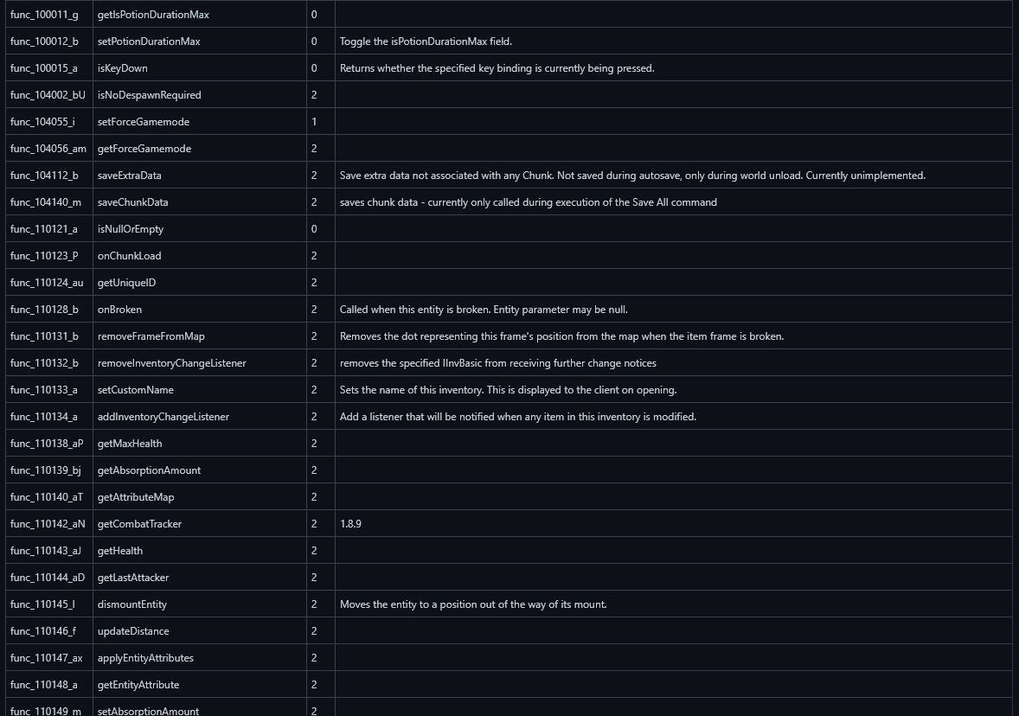Screen dimensions: 1019x716
Task: Click the removeInventoryChangeListener method name
Action: pos(171,363)
